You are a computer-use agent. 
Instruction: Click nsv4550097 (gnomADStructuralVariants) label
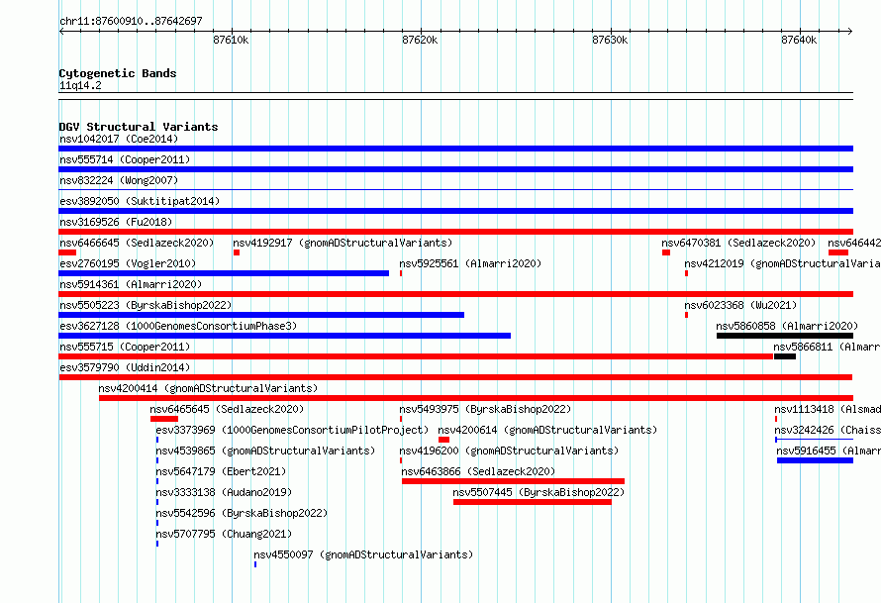[x=363, y=554]
